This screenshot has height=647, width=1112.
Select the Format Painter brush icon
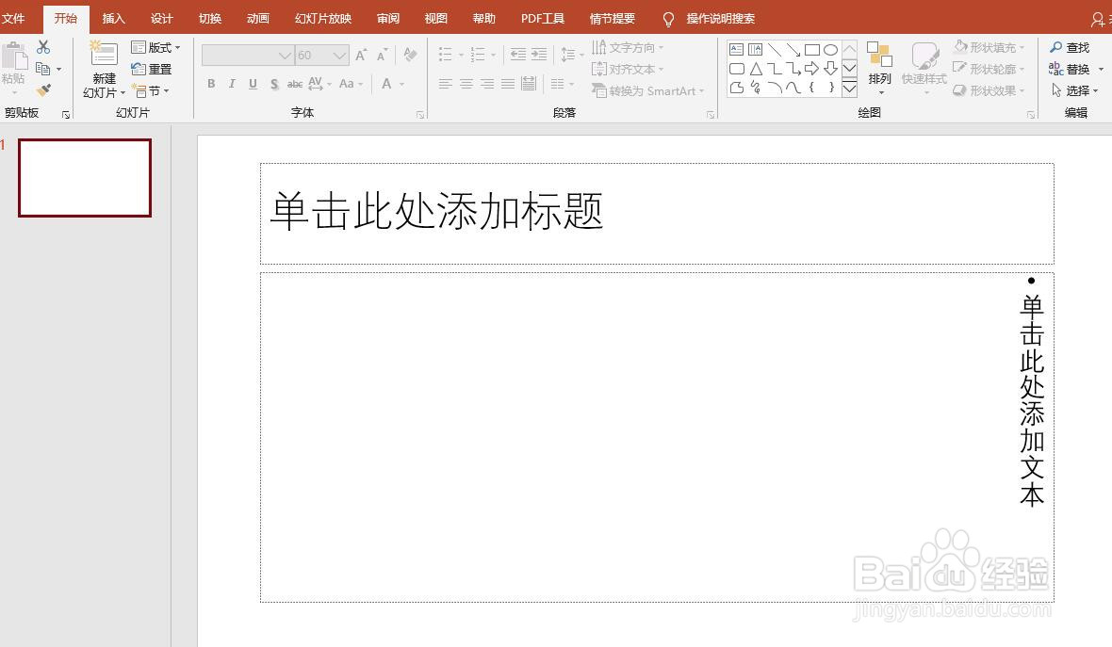(x=43, y=90)
